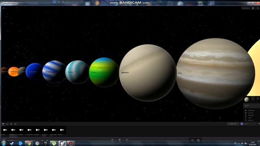Image resolution: width=260 pixels, height=146 pixels.
Task: Switch to the second tab icon in Open panel
Action: pos(7,124)
